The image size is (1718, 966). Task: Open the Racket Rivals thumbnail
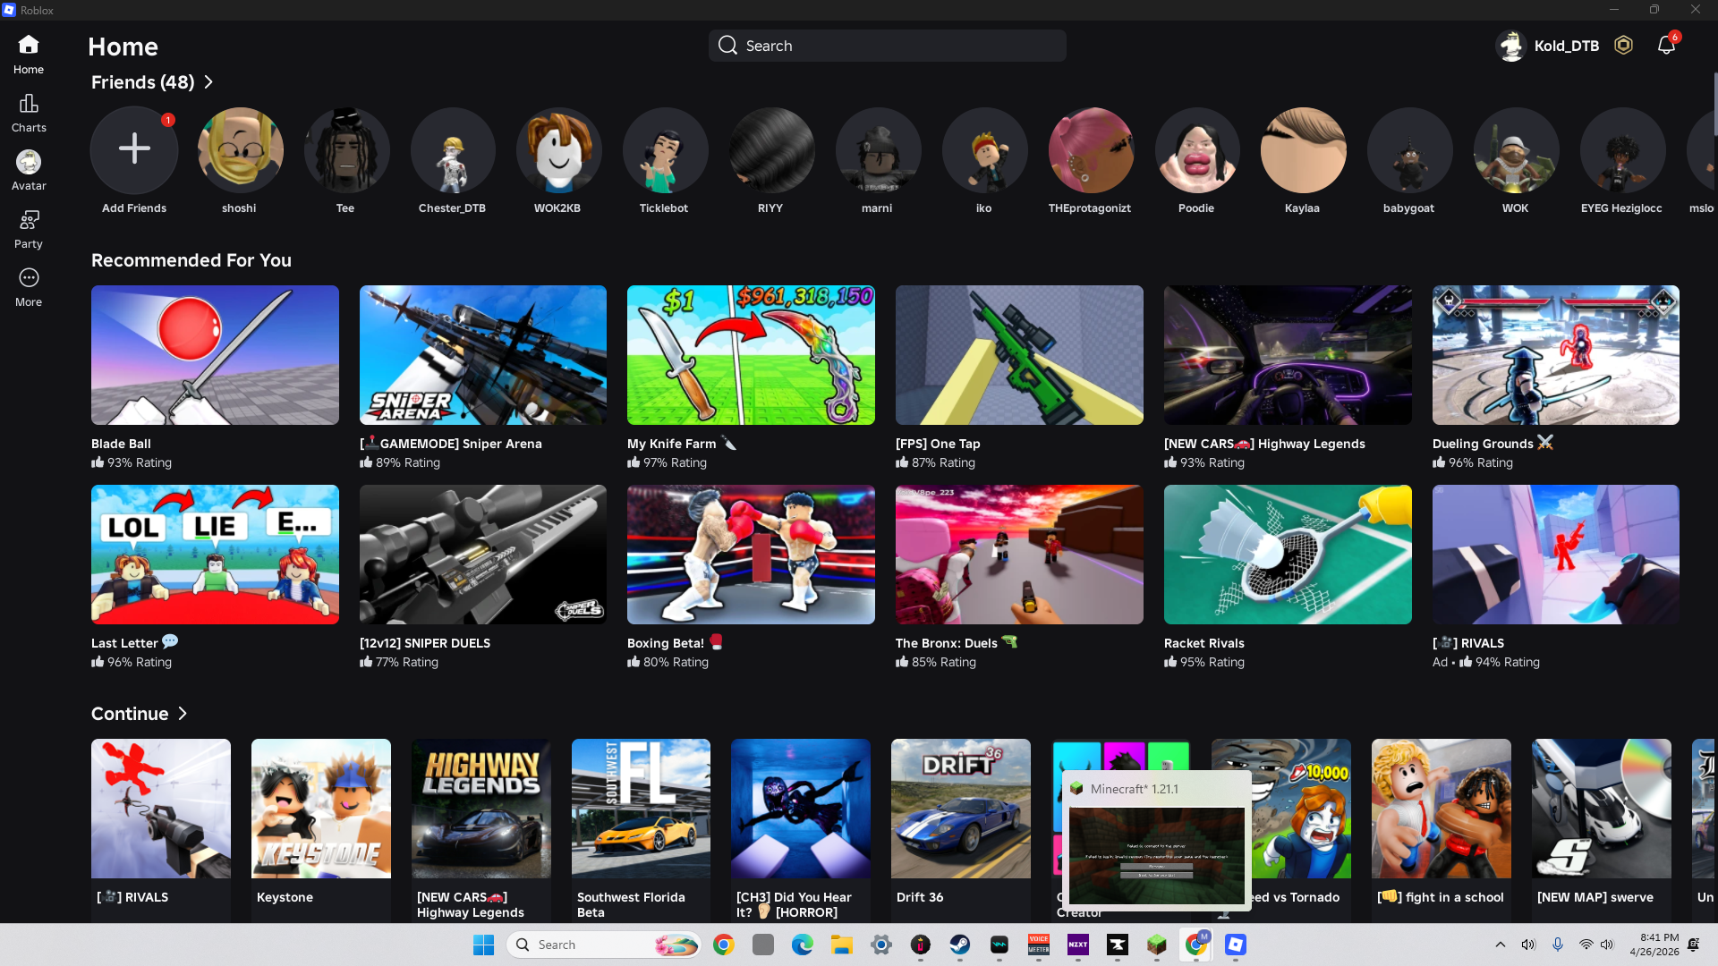pos(1288,555)
